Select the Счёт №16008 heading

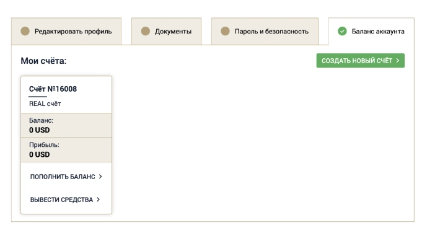click(x=53, y=89)
